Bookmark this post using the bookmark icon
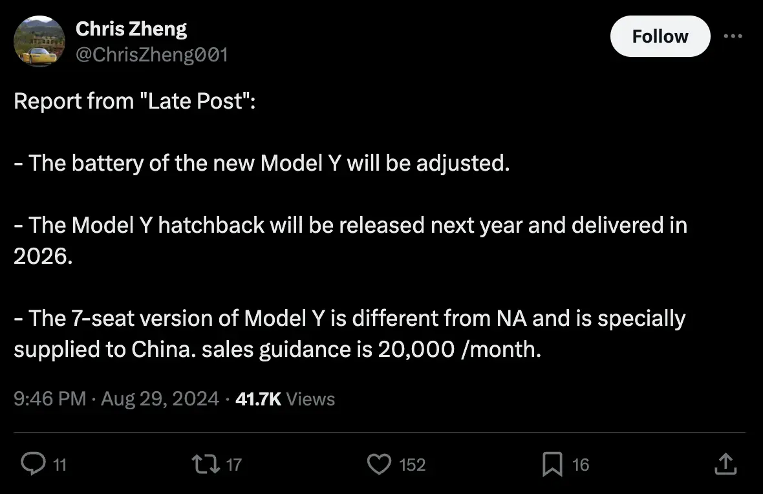The height and width of the screenshot is (494, 763). click(x=552, y=464)
